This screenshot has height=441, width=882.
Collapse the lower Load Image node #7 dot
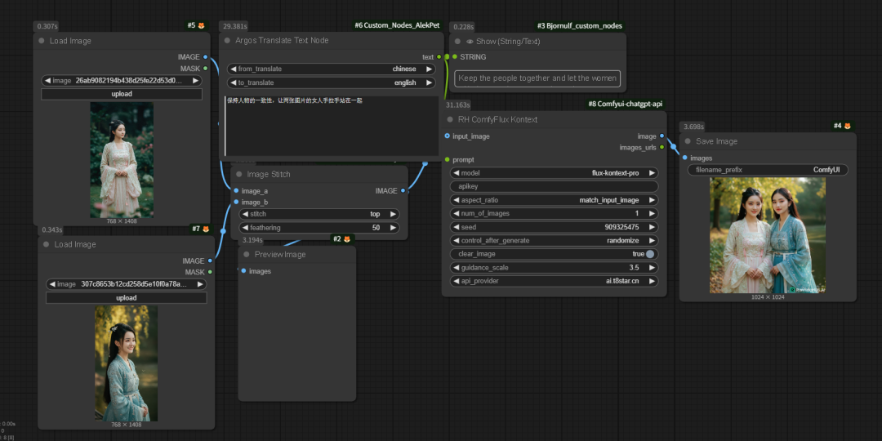[x=46, y=245]
